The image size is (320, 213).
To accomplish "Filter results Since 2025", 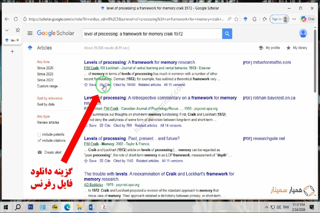I will 45,74.
